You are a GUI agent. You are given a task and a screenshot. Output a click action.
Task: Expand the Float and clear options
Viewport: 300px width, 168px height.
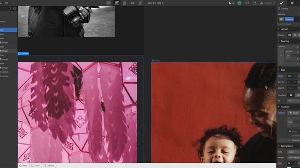click(x=294, y=140)
